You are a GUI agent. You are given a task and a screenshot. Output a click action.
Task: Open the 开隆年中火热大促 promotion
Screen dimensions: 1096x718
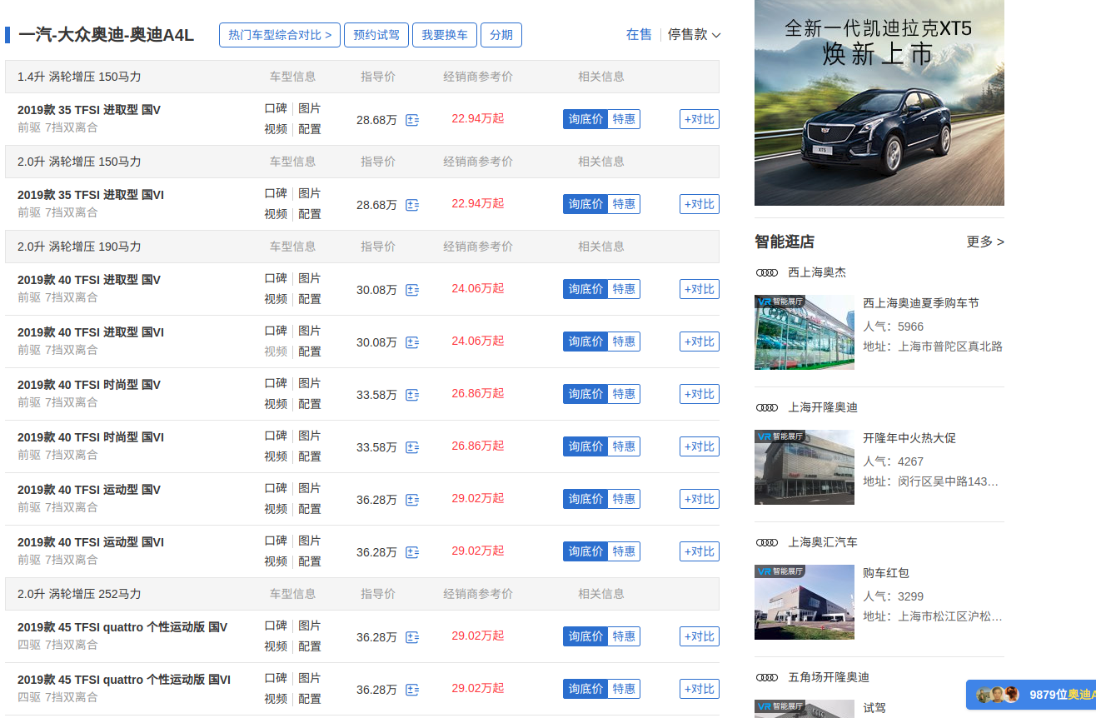tap(909, 438)
